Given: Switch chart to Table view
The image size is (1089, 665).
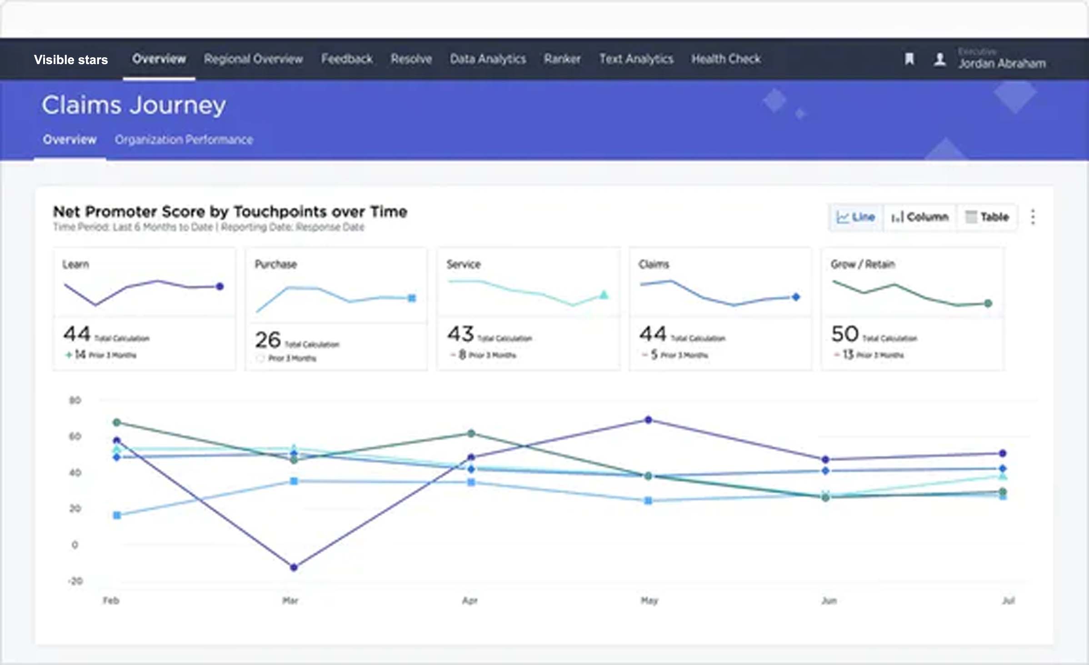Looking at the screenshot, I should (x=987, y=217).
